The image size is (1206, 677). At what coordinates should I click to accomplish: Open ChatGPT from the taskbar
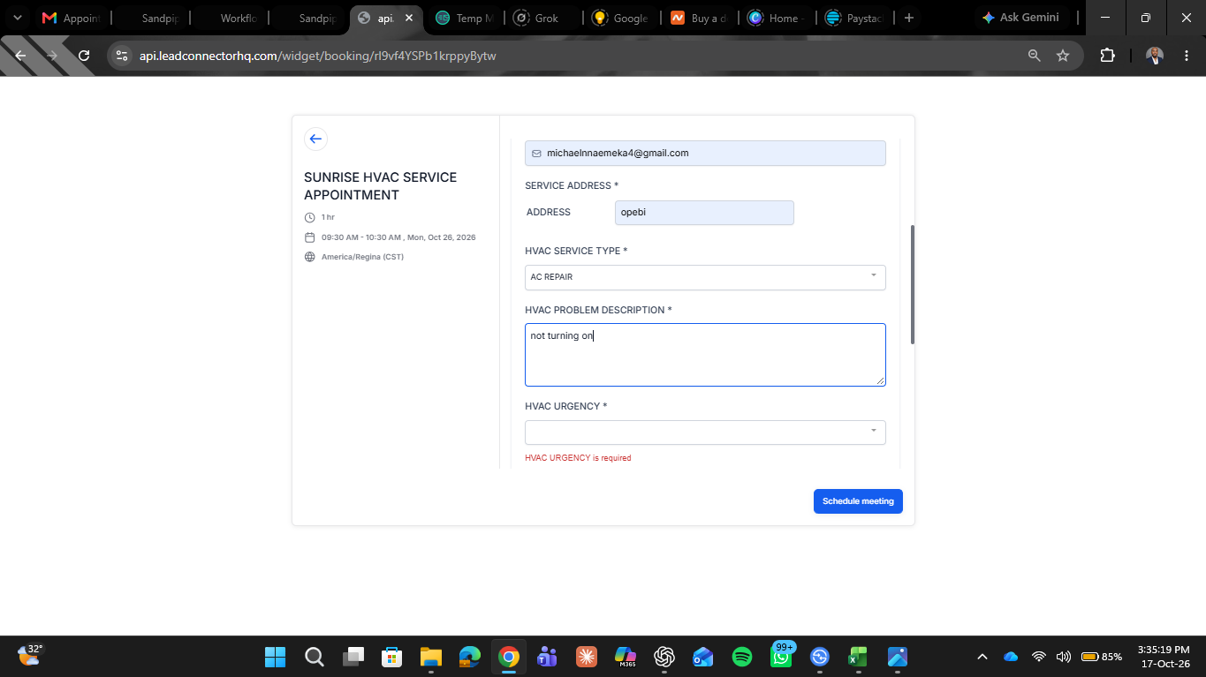click(664, 657)
